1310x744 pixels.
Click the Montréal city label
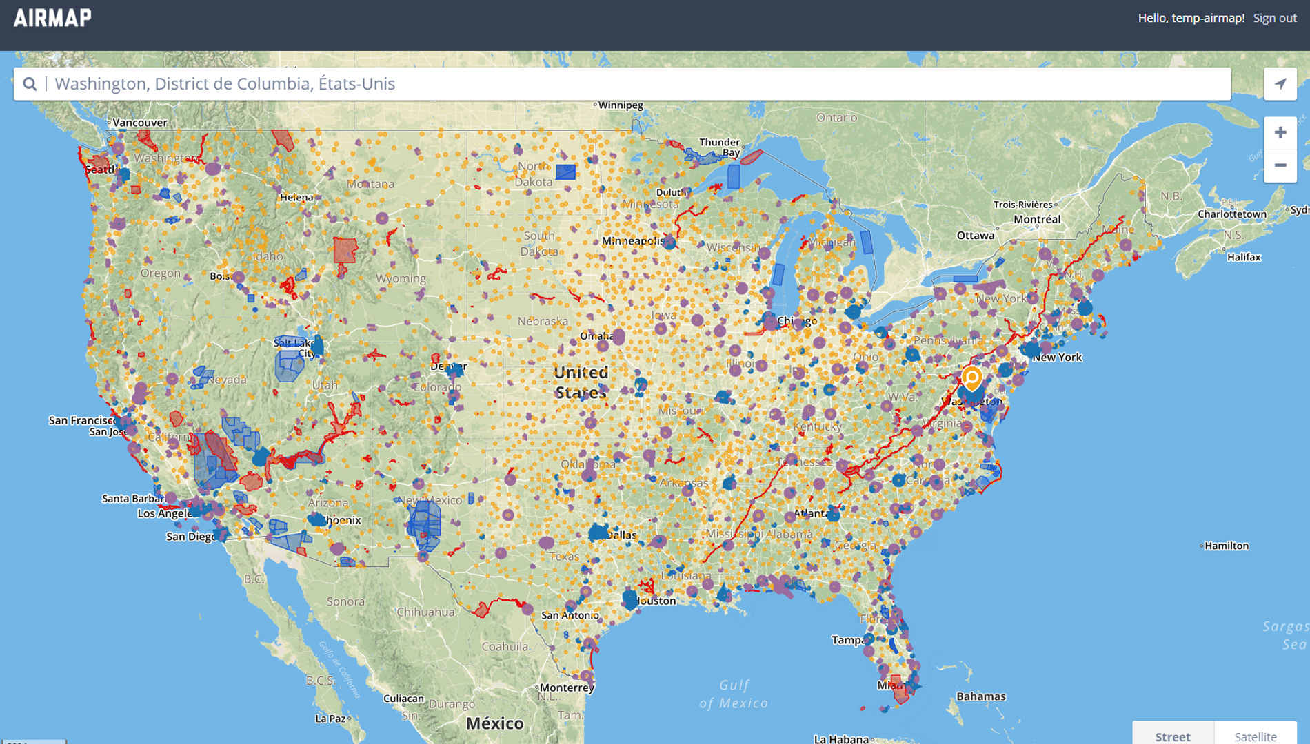point(1037,219)
